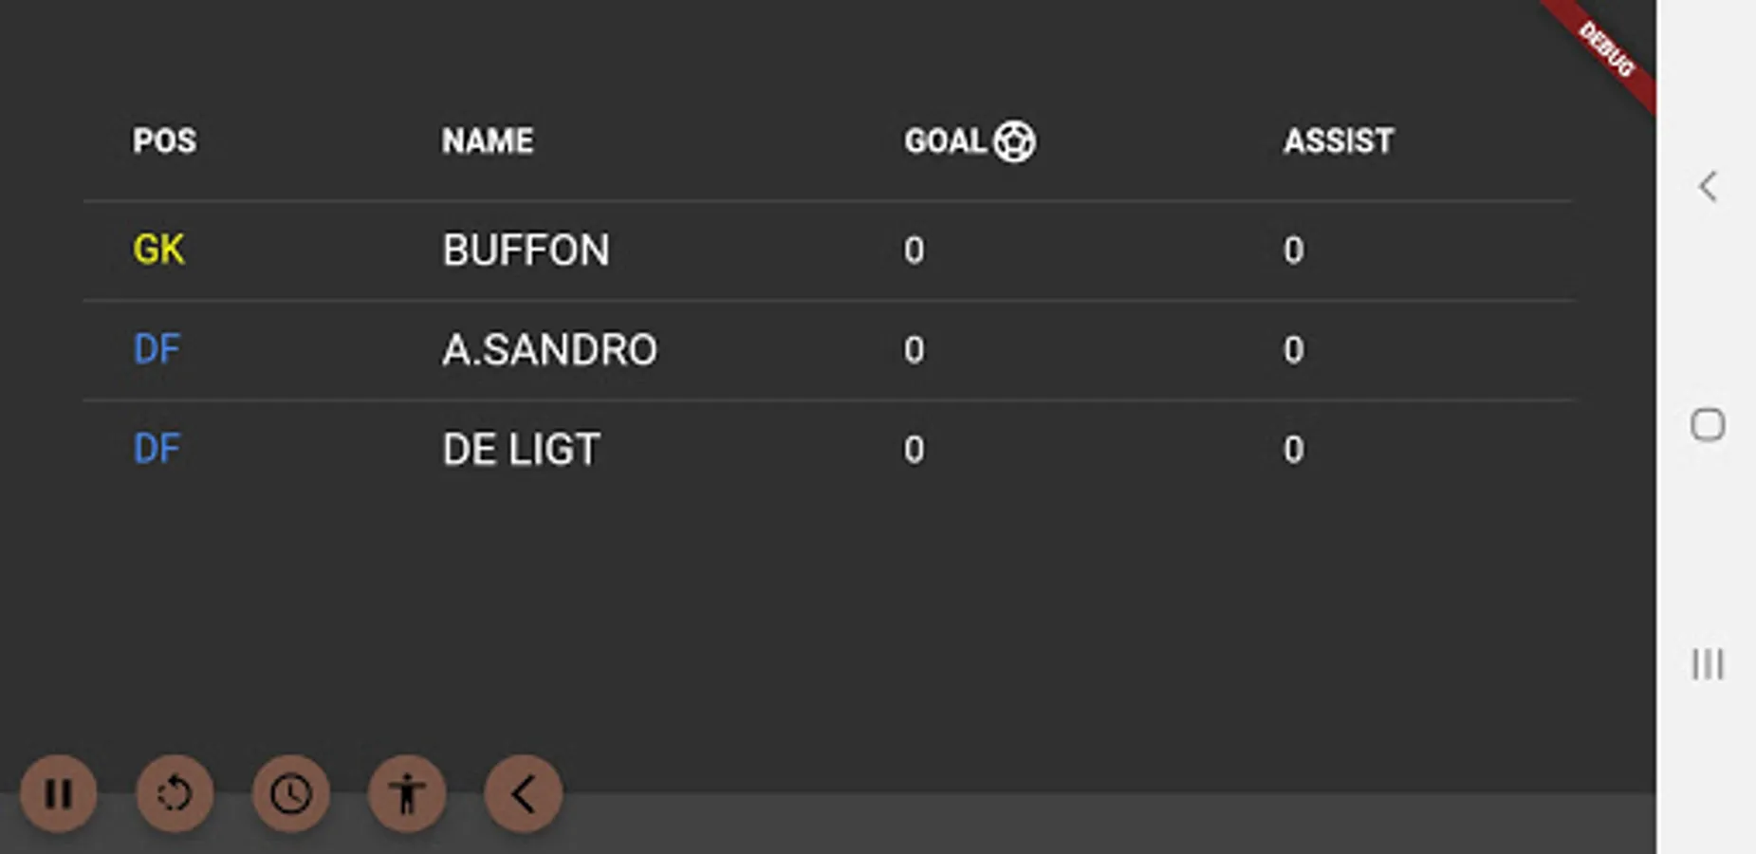Click the ASSIST column header
1756x854 pixels.
tap(1338, 141)
